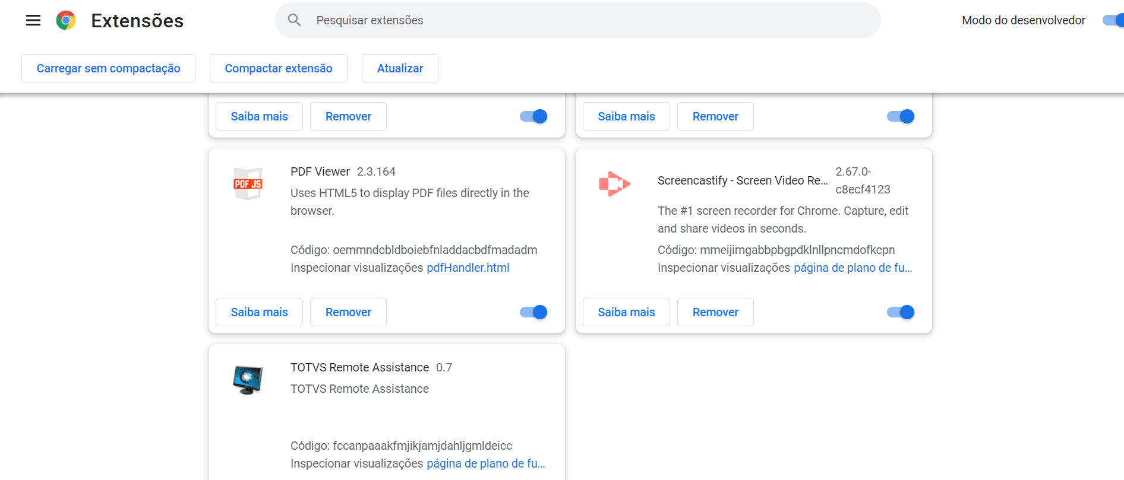Click the Chrome logo beside Extensões
This screenshot has width=1124, height=480.
tap(66, 20)
